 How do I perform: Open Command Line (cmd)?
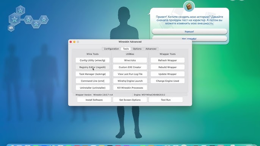[x=92, y=81]
